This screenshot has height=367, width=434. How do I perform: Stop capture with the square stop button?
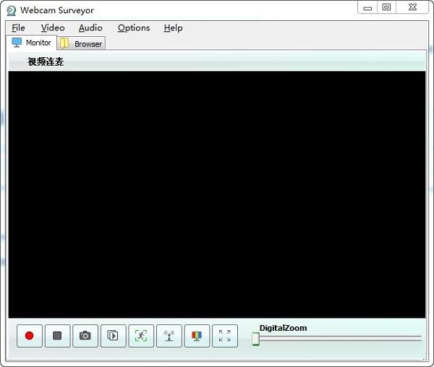point(57,336)
